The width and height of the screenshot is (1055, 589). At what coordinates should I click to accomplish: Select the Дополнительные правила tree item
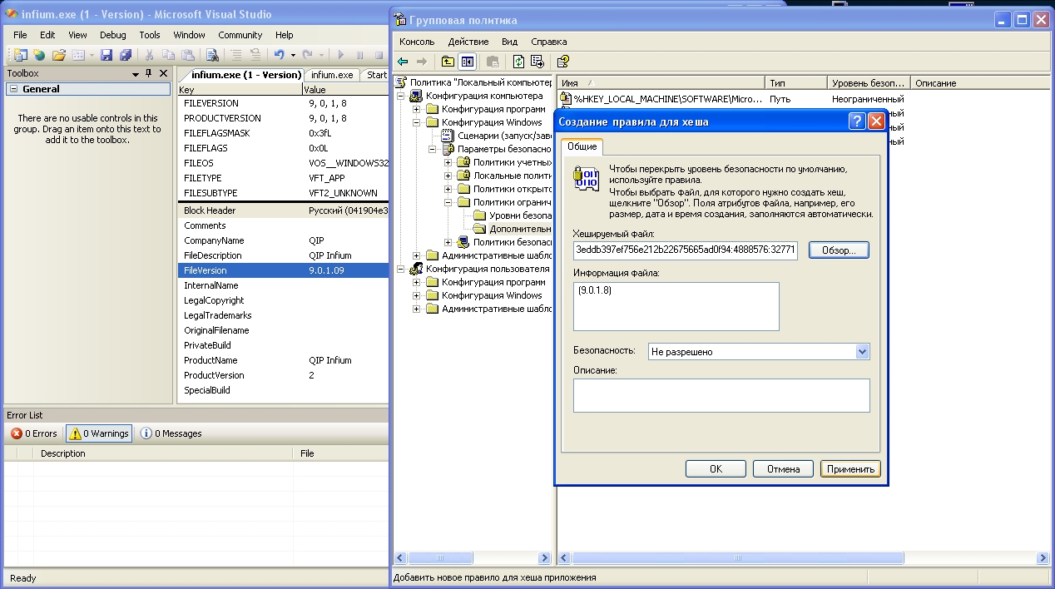[520, 229]
